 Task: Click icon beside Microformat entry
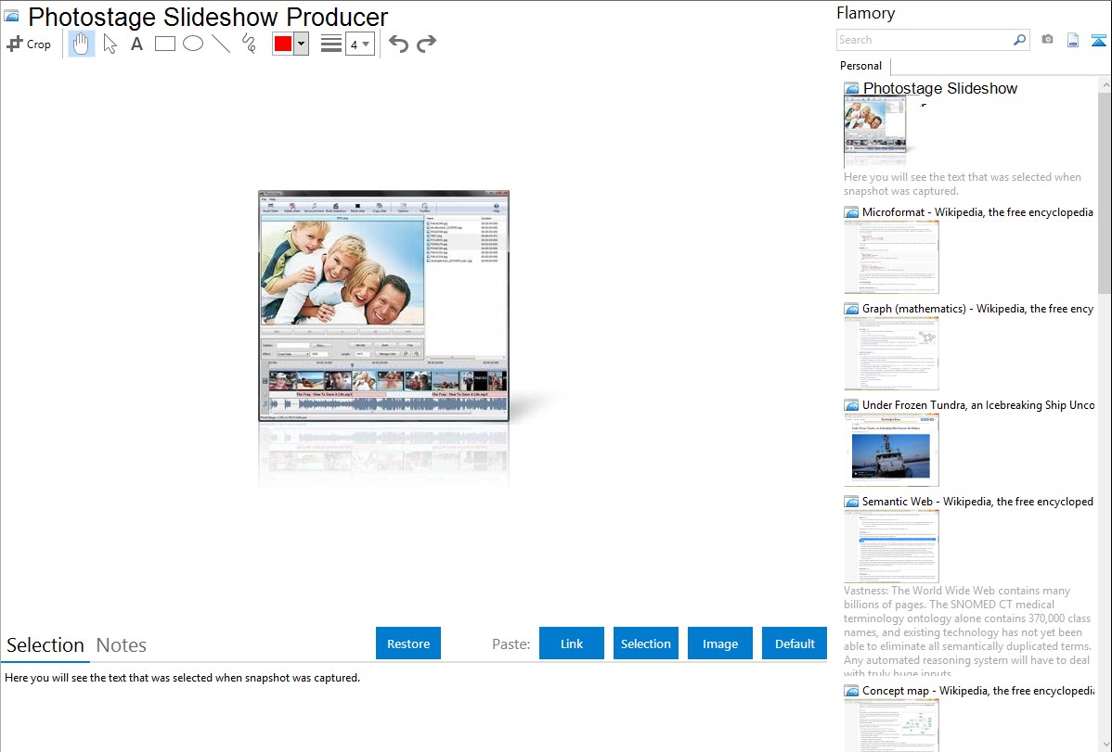point(851,212)
